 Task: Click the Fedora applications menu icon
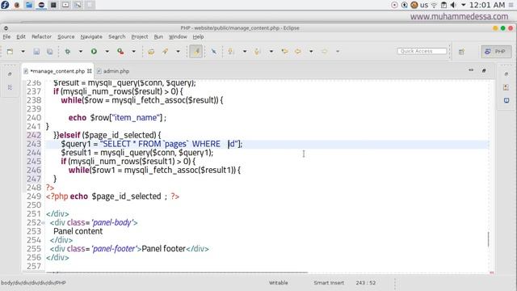click(5, 5)
